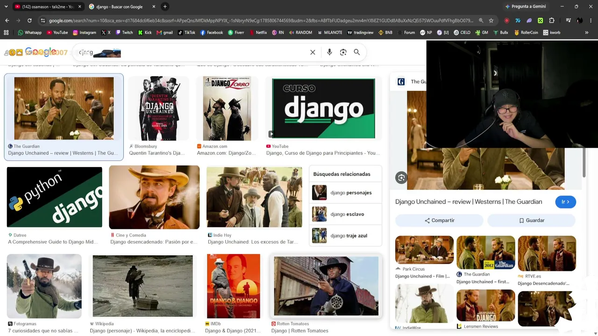598x336 pixels.
Task: Open the Cine y Comedia cowboy hat image
Action: (154, 197)
